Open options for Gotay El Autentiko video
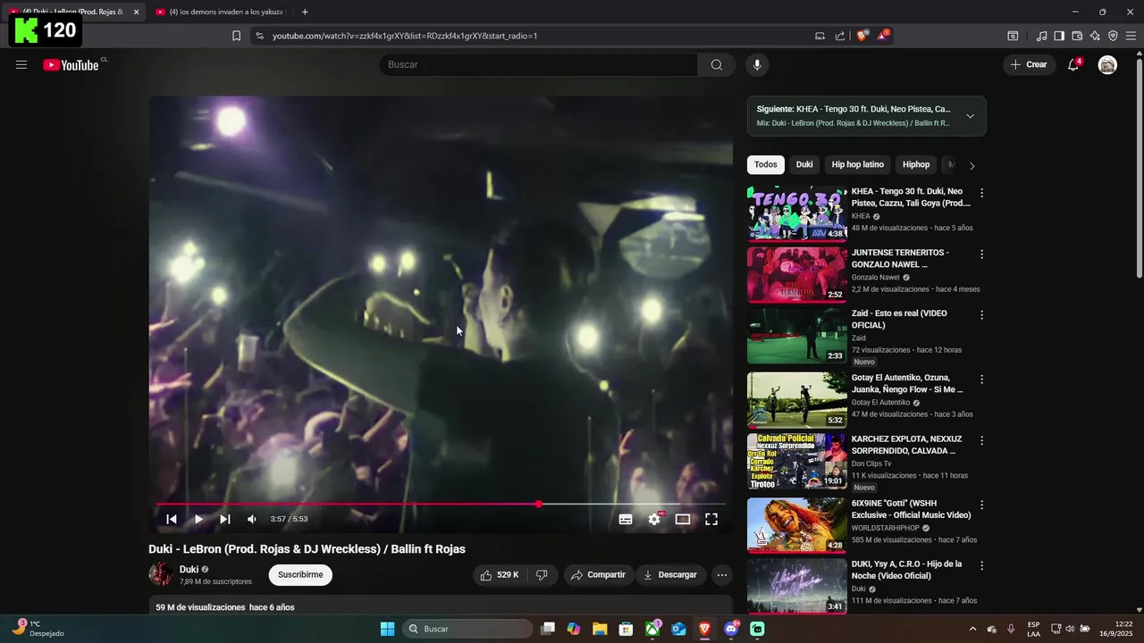 [x=981, y=380]
